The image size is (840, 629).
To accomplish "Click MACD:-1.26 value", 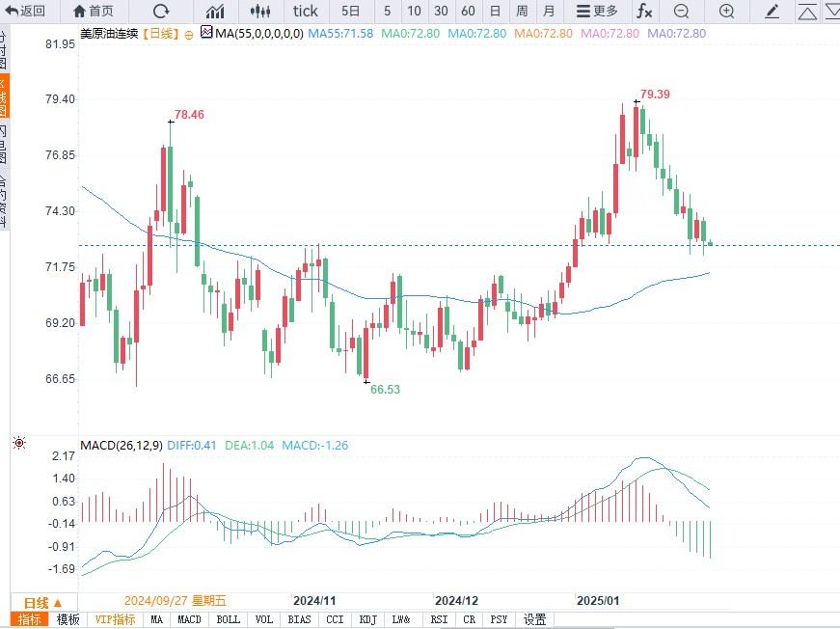I will click(315, 446).
